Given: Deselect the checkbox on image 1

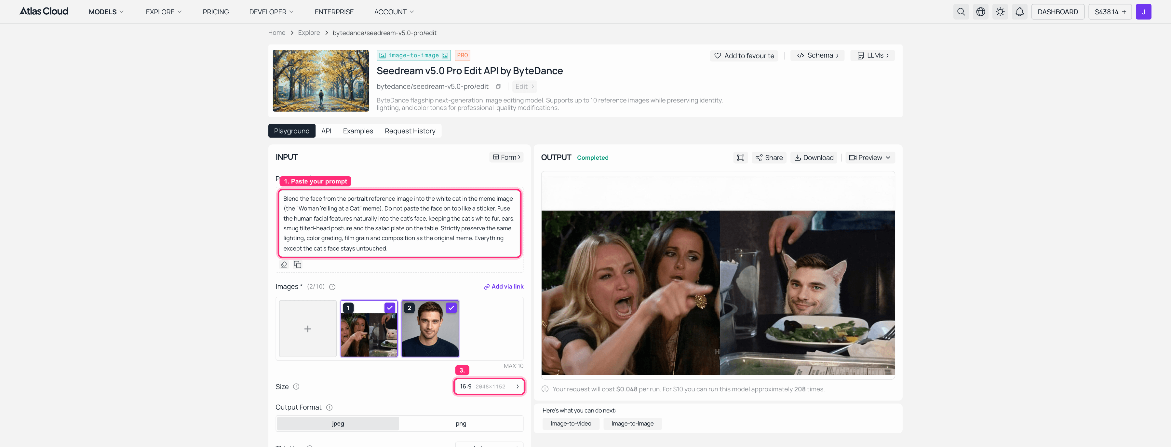Looking at the screenshot, I should [x=390, y=308].
